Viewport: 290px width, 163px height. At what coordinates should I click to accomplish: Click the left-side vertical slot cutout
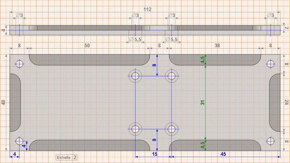[x=15, y=103]
